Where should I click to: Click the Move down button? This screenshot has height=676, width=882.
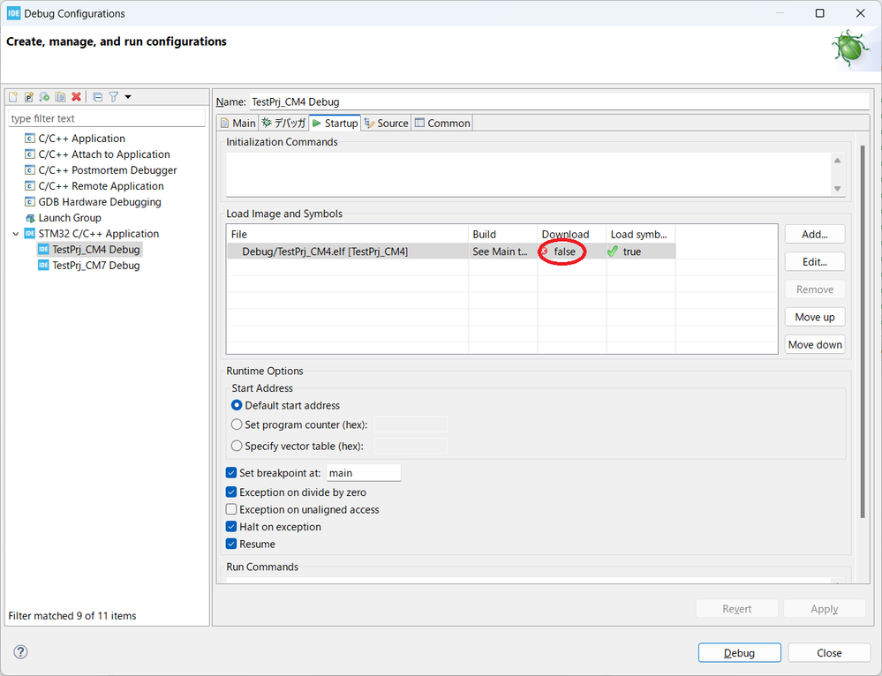pyautogui.click(x=815, y=344)
